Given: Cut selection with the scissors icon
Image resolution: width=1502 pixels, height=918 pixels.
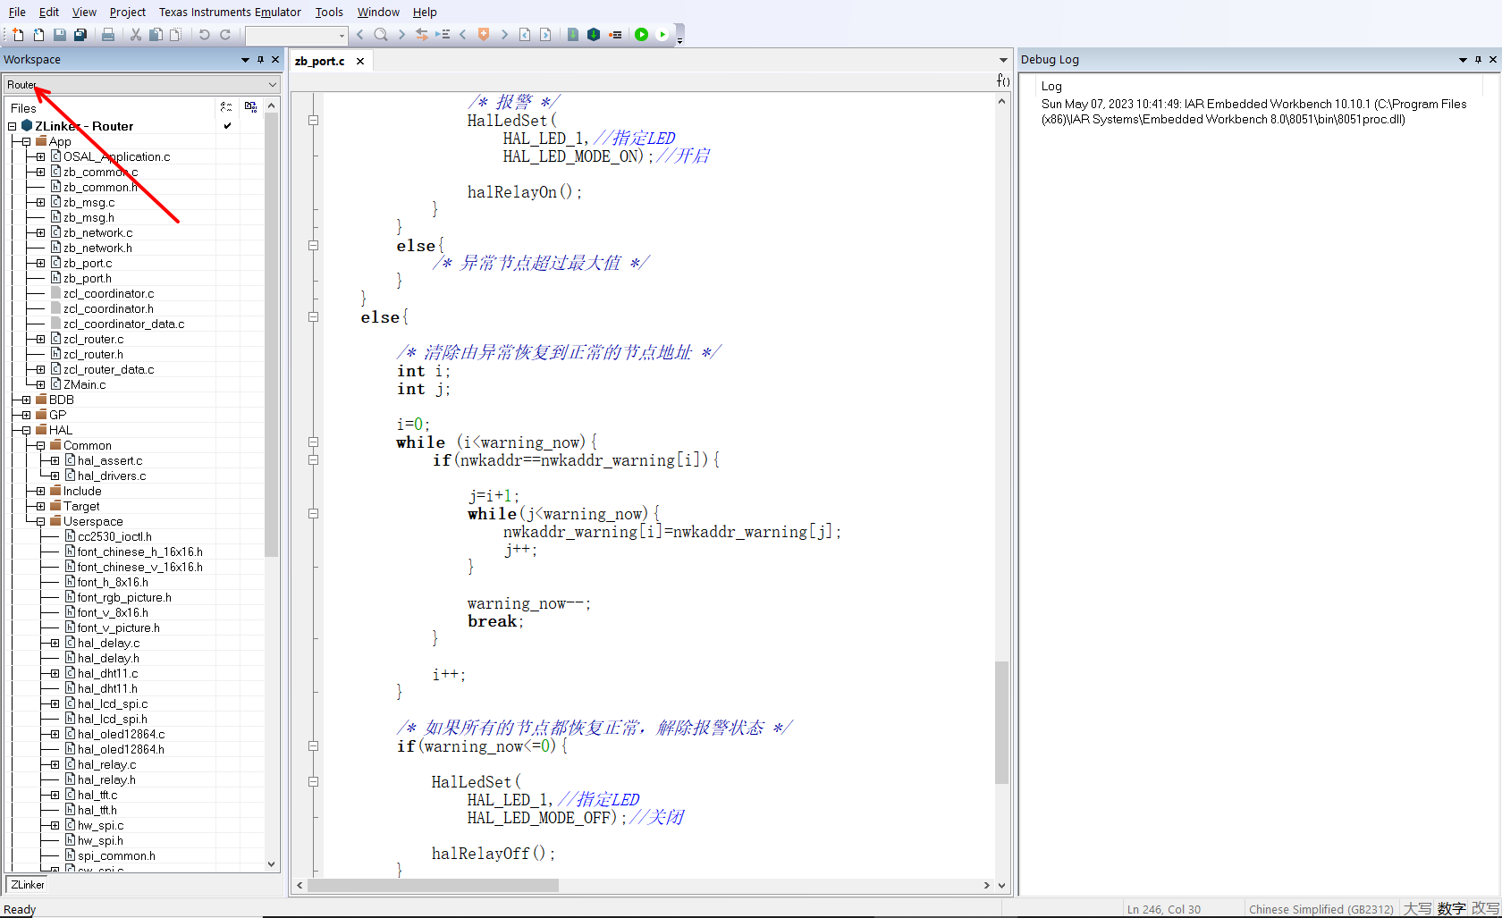Looking at the screenshot, I should (x=136, y=35).
